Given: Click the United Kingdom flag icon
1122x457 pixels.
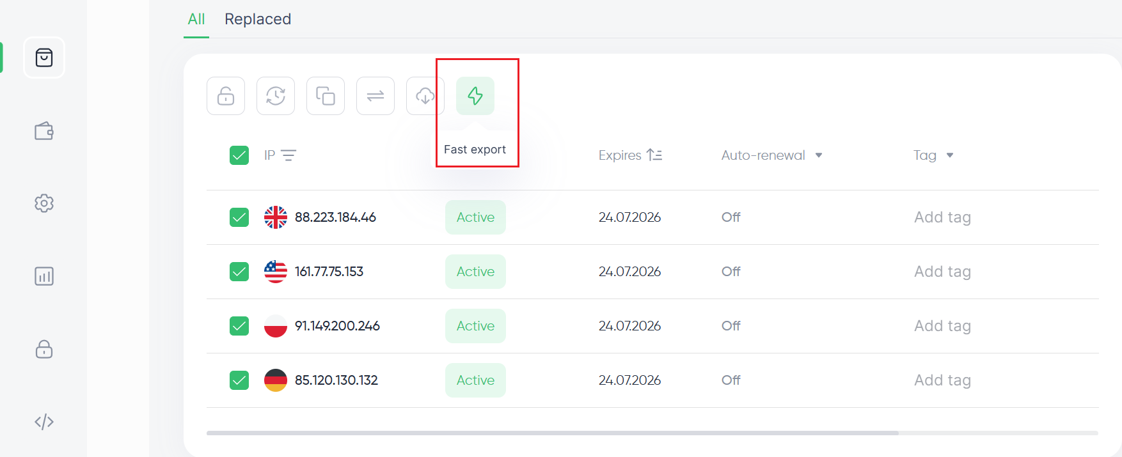Looking at the screenshot, I should [x=276, y=217].
